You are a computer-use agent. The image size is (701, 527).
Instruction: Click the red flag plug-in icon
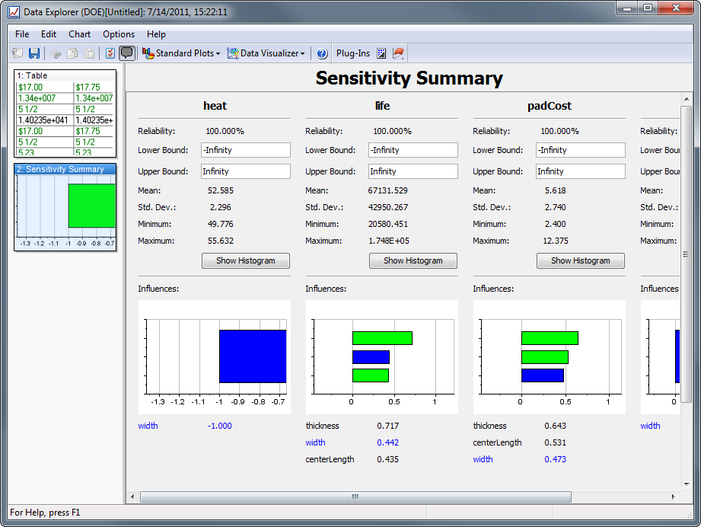point(398,53)
